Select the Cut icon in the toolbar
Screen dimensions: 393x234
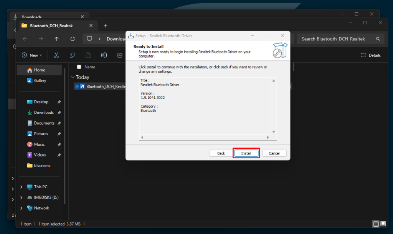pyautogui.click(x=56, y=55)
